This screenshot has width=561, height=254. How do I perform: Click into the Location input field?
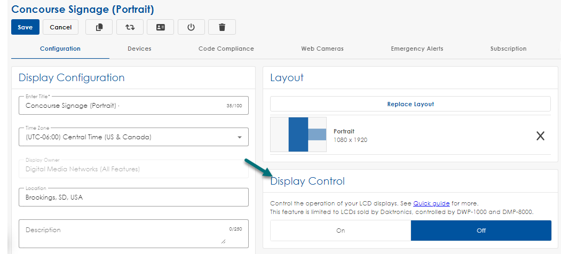133,197
